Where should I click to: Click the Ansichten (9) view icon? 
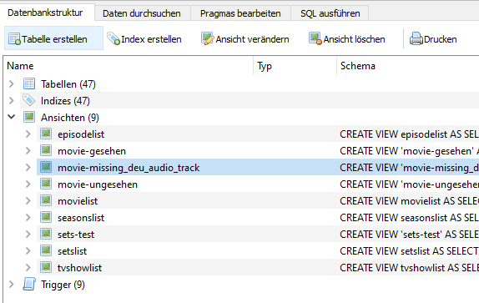coord(29,118)
